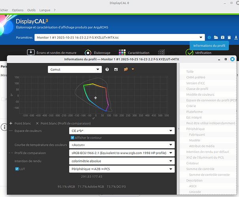Open 'Intention de rendu' dropdown
This screenshot has height=197, width=239.
121,161
